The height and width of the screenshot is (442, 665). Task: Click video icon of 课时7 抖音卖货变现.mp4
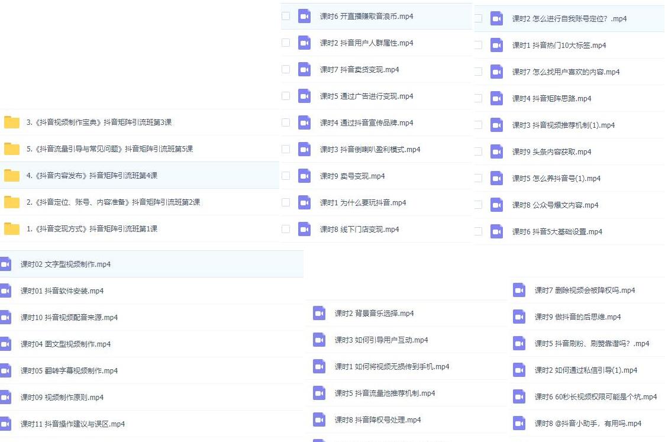pos(305,70)
